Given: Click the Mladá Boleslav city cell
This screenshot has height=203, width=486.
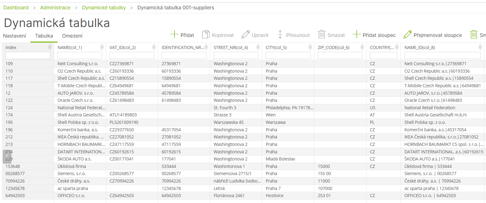Looking at the screenshot, I should pyautogui.click(x=288, y=159).
